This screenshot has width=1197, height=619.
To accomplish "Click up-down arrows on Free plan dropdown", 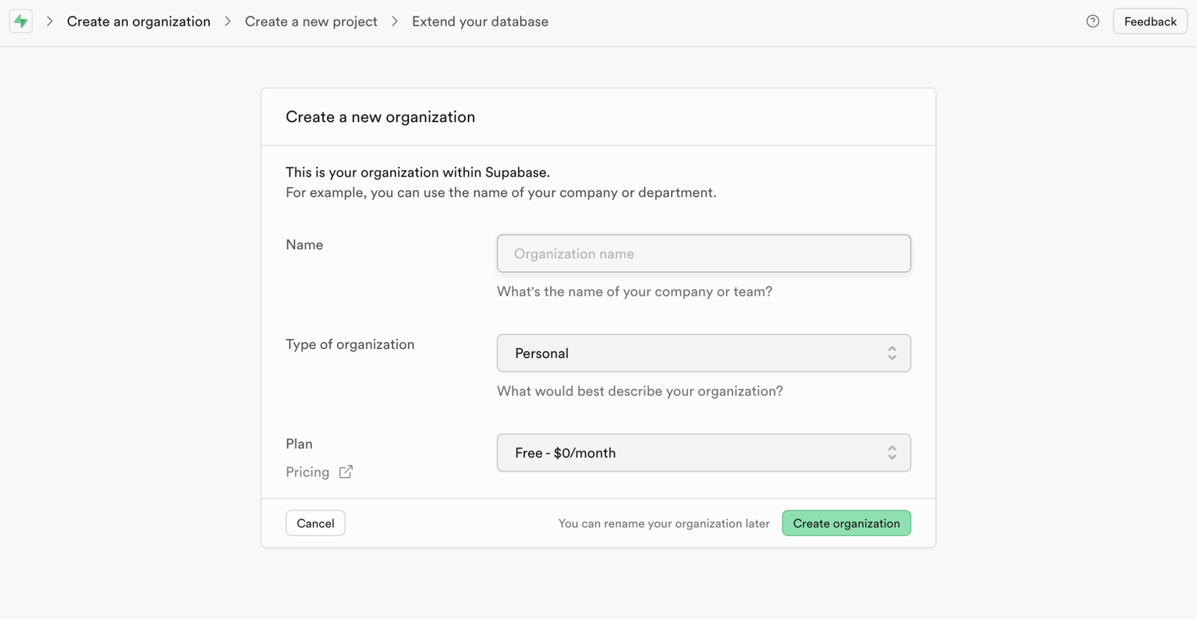I will (x=892, y=452).
